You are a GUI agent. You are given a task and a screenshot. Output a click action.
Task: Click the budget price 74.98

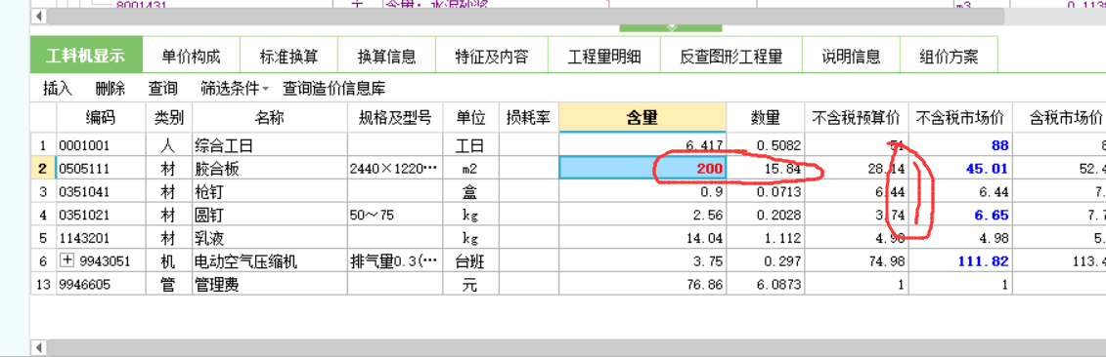point(857,262)
